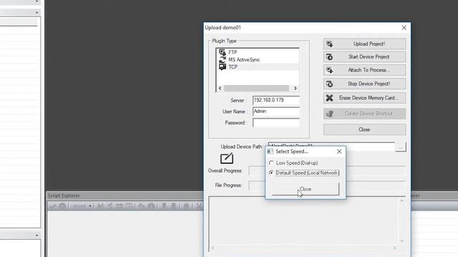The height and width of the screenshot is (257, 458).
Task: Click the Select Speed window title icon
Action: (271, 151)
